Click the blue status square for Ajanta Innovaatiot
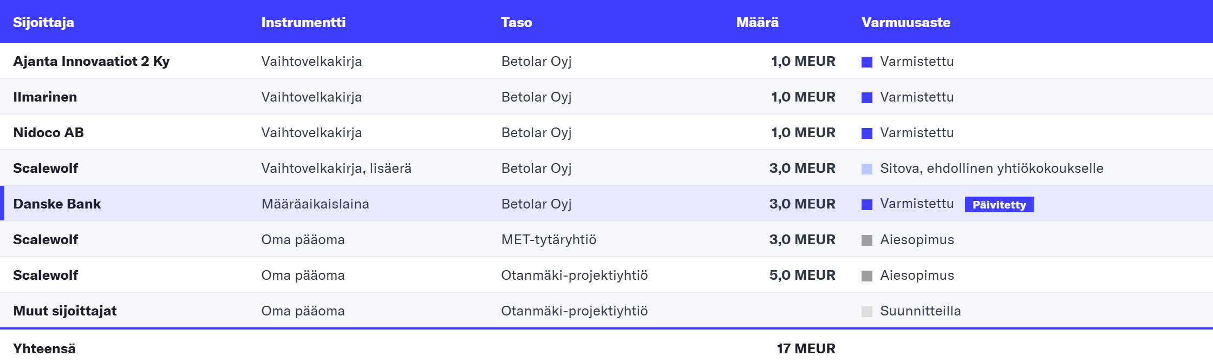Screen dimensions: 1213x363 point(867,62)
